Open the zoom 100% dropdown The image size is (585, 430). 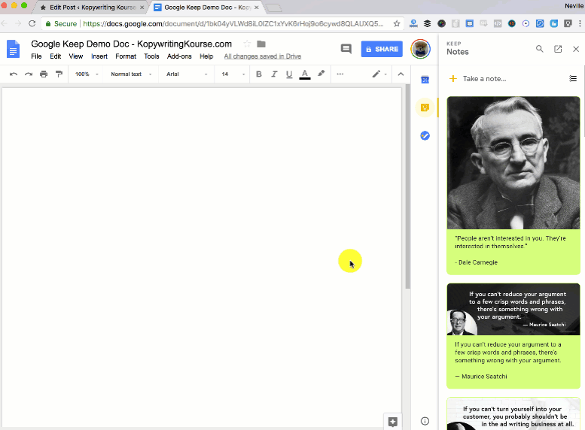coord(85,74)
